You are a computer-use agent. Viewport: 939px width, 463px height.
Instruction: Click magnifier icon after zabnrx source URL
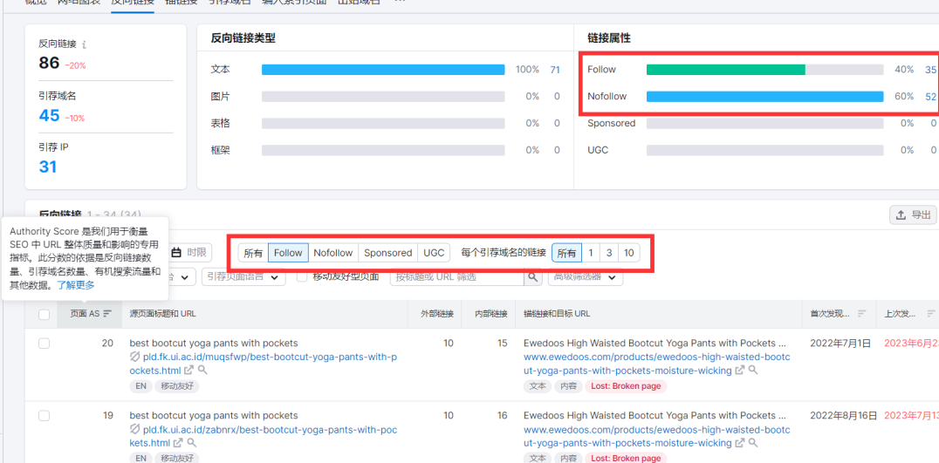click(192, 443)
